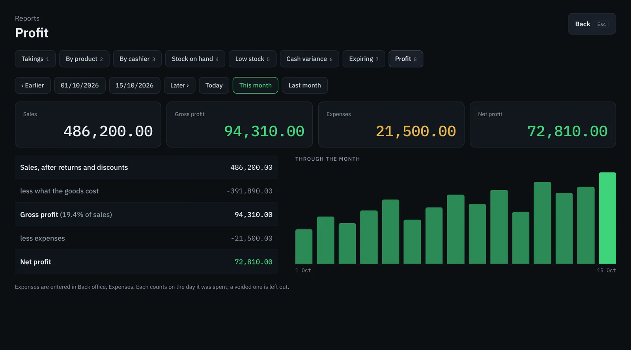Click the -391,890.00 goods cost value
Viewport: 631px width, 350px height.
pos(250,191)
